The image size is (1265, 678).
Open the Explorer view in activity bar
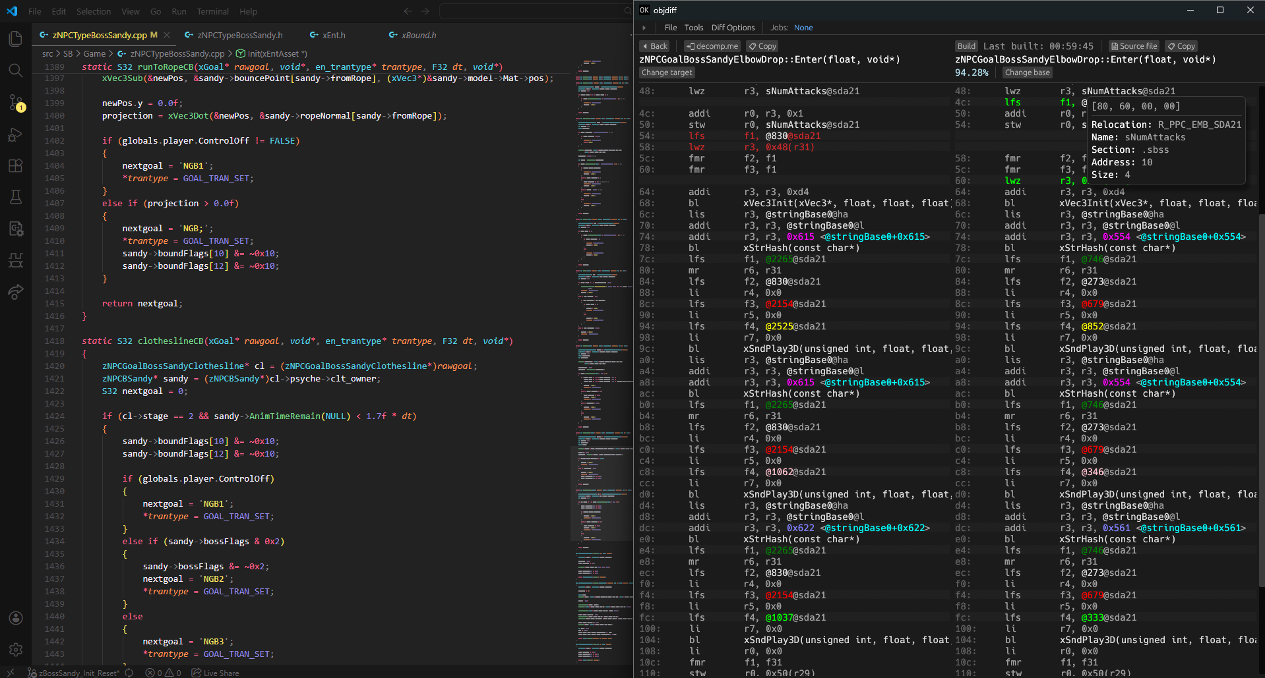pos(16,39)
